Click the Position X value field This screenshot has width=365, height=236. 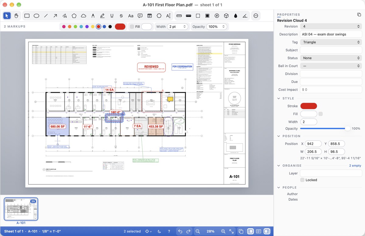[313, 144]
